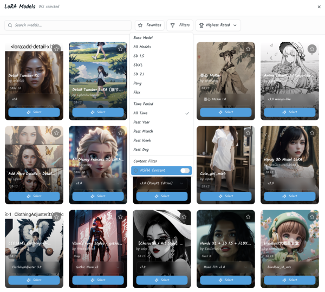Select the blindbox model
The image size is (325, 292).
pyautogui.click(x=290, y=280)
